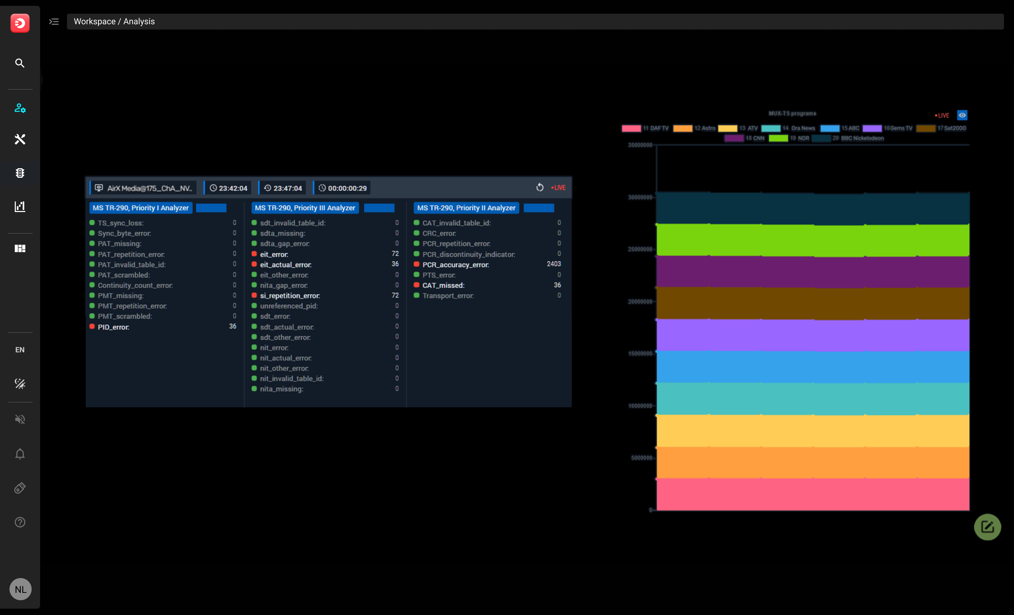Toggle the muted sound icon
The height and width of the screenshot is (615, 1014).
(x=20, y=420)
